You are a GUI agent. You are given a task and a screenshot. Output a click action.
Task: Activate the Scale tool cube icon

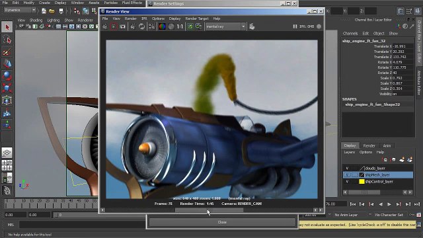pyautogui.click(x=7, y=88)
